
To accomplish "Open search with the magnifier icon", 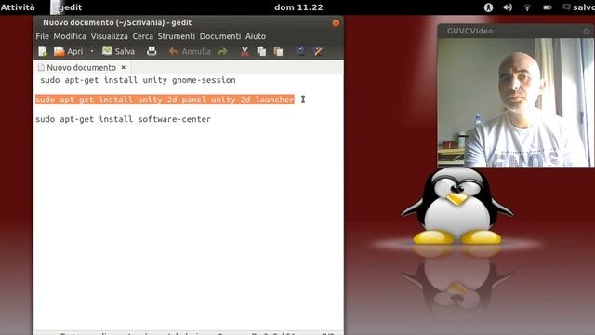I will click(x=300, y=51).
